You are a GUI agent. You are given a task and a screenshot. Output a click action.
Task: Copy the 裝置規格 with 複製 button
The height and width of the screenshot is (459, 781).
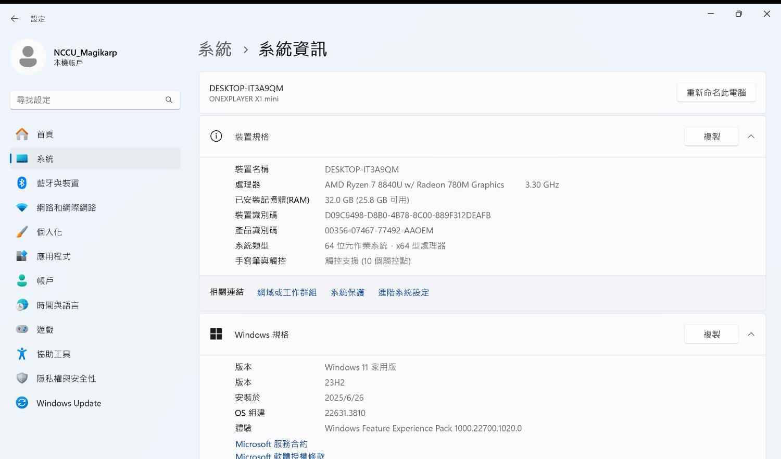pyautogui.click(x=711, y=137)
